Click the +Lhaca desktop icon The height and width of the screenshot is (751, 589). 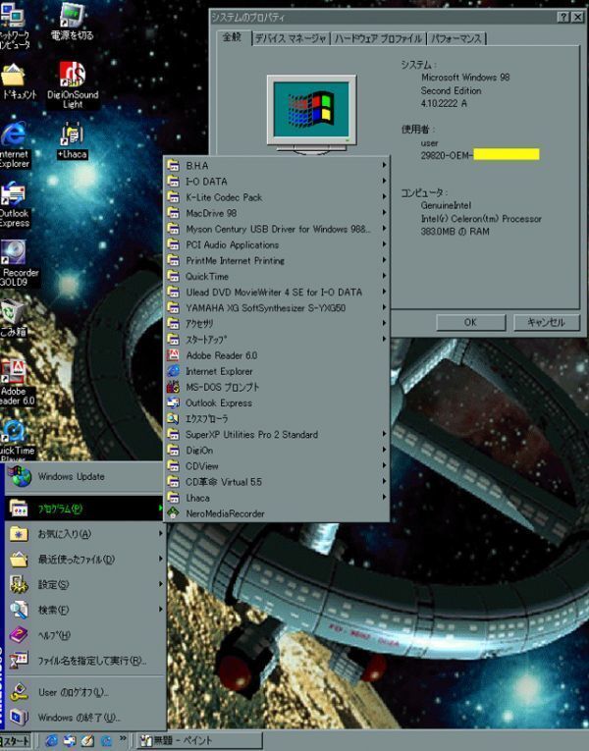point(73,140)
